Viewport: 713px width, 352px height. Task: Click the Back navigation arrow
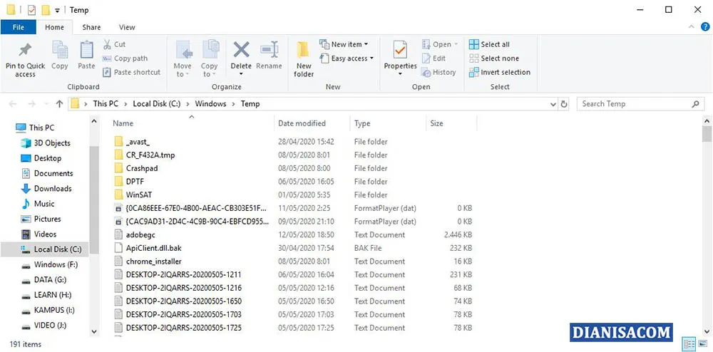pyautogui.click(x=13, y=103)
